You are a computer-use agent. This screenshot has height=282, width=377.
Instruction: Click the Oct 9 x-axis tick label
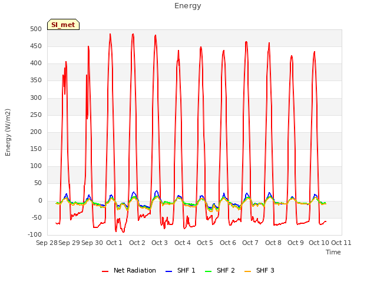(296, 243)
